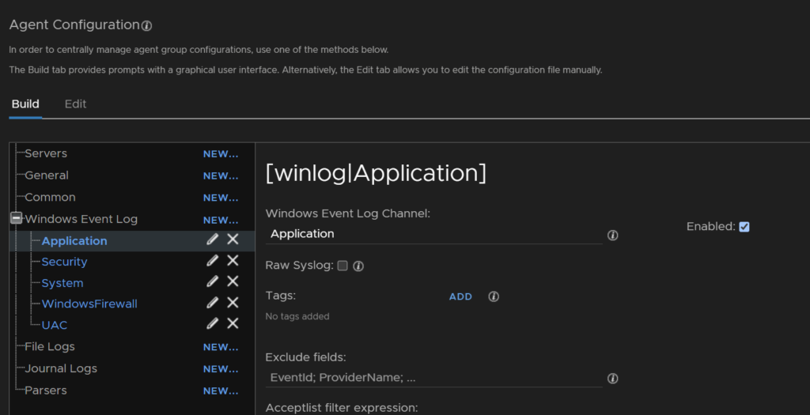810x415 pixels.
Task: Delete the Security event log entry
Action: (233, 260)
